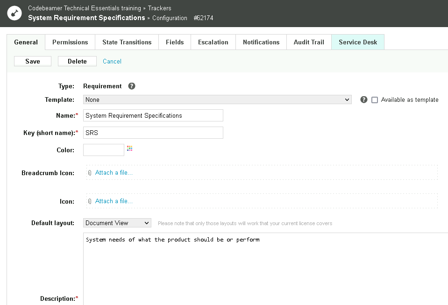Open the Escalation tab
Screen dimensions: 448x305
(213, 42)
